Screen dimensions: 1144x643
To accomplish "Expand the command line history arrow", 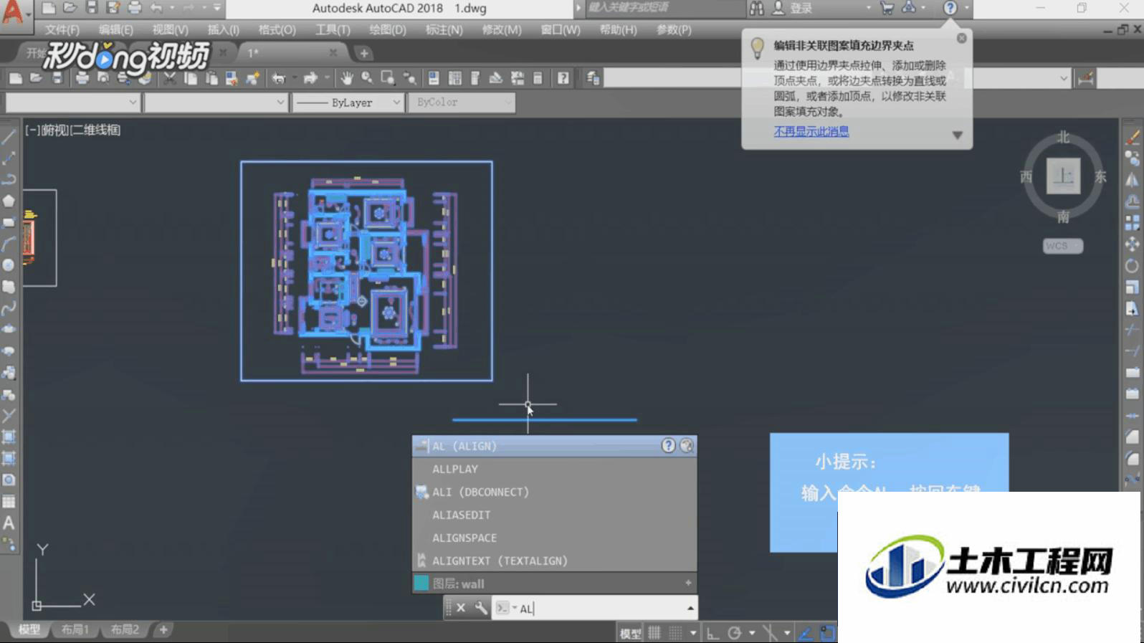I will tap(690, 609).
